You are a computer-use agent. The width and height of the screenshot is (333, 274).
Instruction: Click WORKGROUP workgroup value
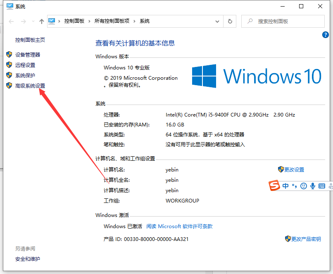(x=183, y=201)
